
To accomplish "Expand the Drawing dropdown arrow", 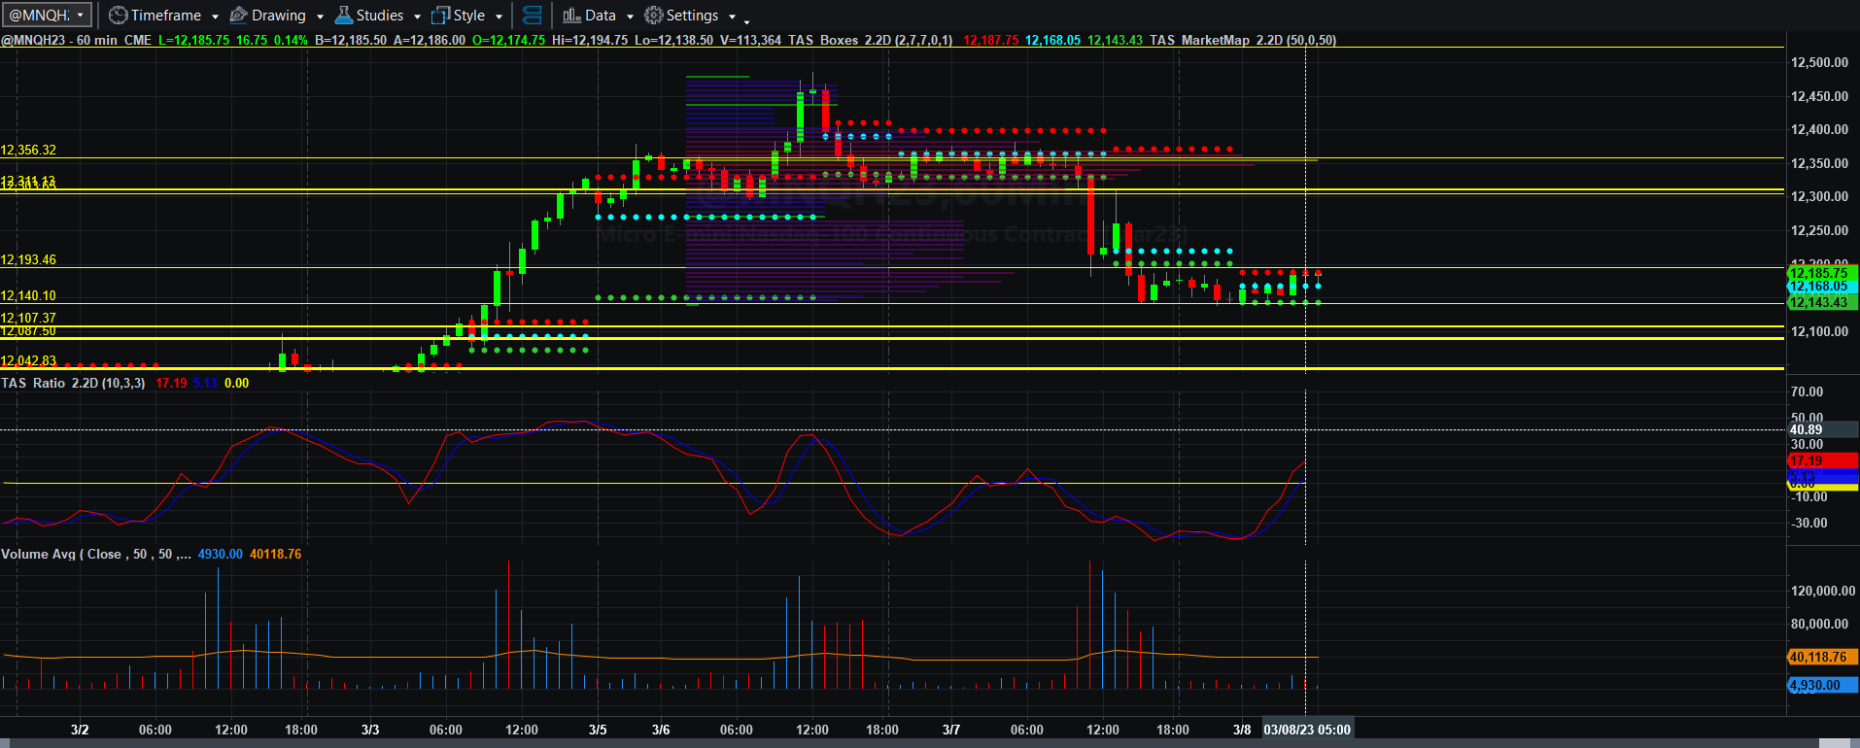I will click(x=320, y=17).
